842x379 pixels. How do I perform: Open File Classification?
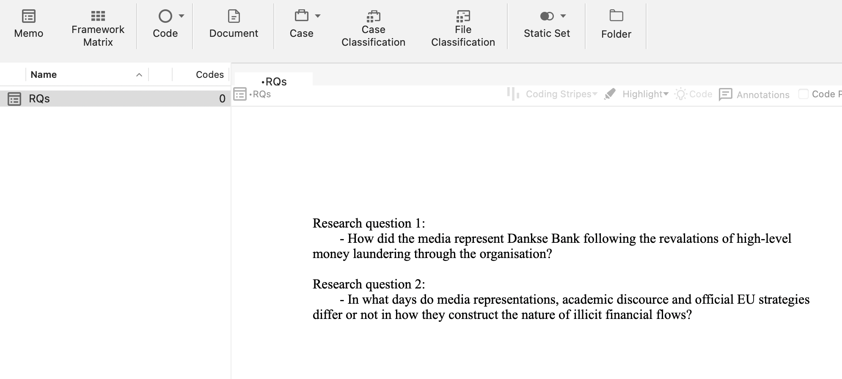point(463,16)
